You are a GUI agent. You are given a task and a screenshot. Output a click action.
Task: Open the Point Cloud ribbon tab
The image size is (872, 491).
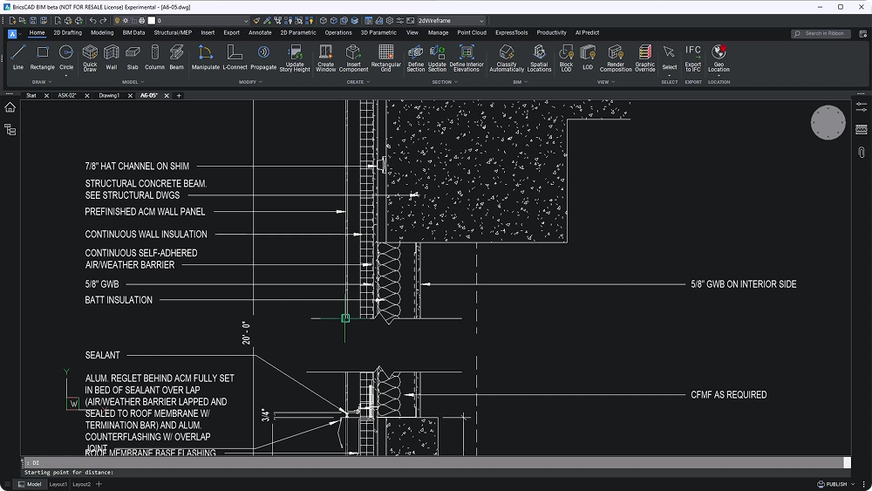[472, 33]
